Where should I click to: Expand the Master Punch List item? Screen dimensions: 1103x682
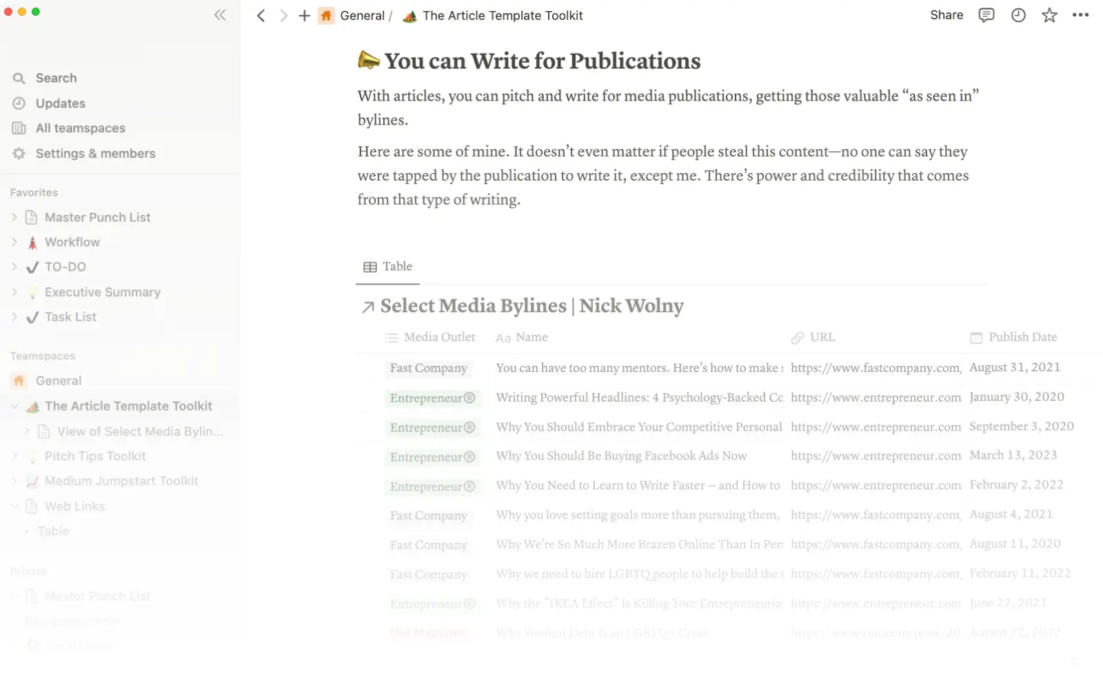click(14, 217)
